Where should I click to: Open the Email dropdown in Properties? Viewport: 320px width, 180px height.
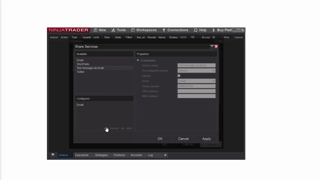[196, 81]
